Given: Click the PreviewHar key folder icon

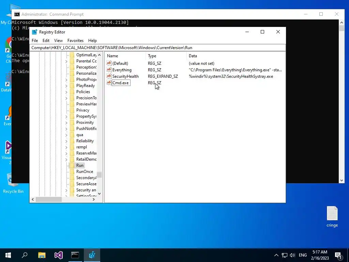Looking at the screenshot, I should click(x=72, y=104).
